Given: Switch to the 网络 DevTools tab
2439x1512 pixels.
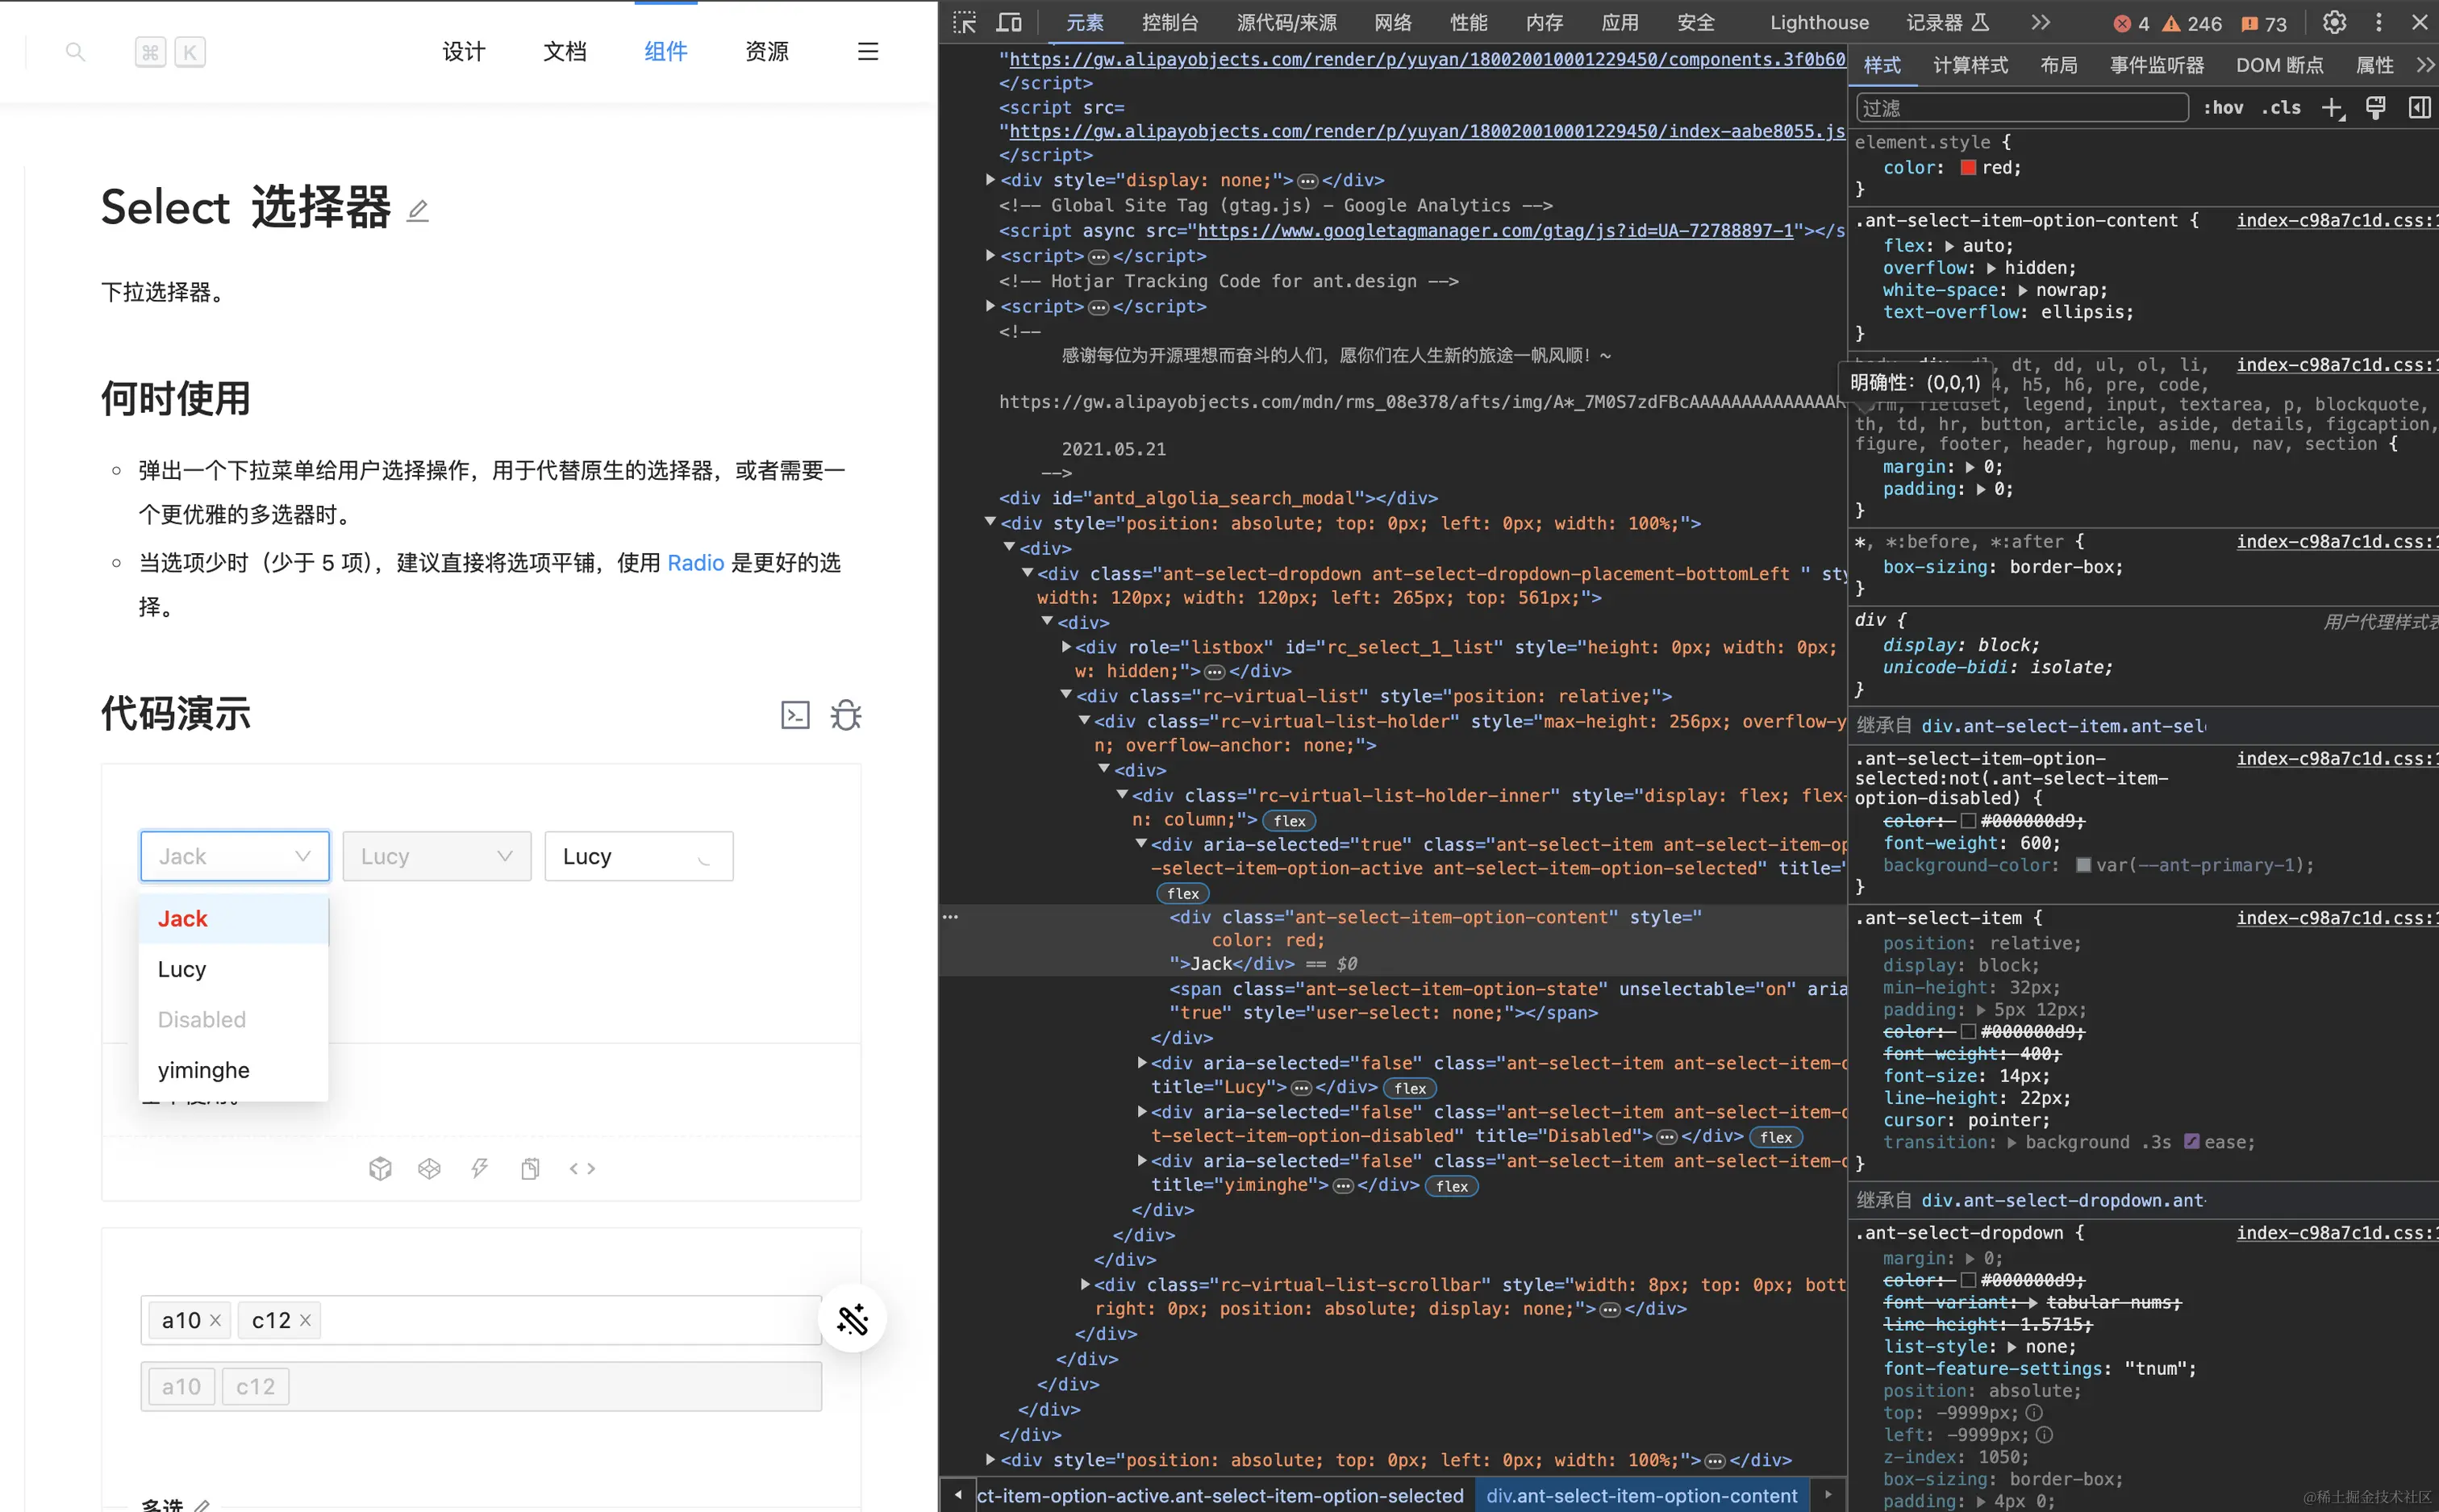Looking at the screenshot, I should coord(1393,22).
